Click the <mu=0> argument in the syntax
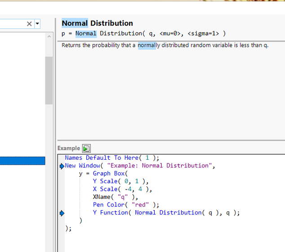The height and width of the screenshot is (252, 285). (x=170, y=34)
